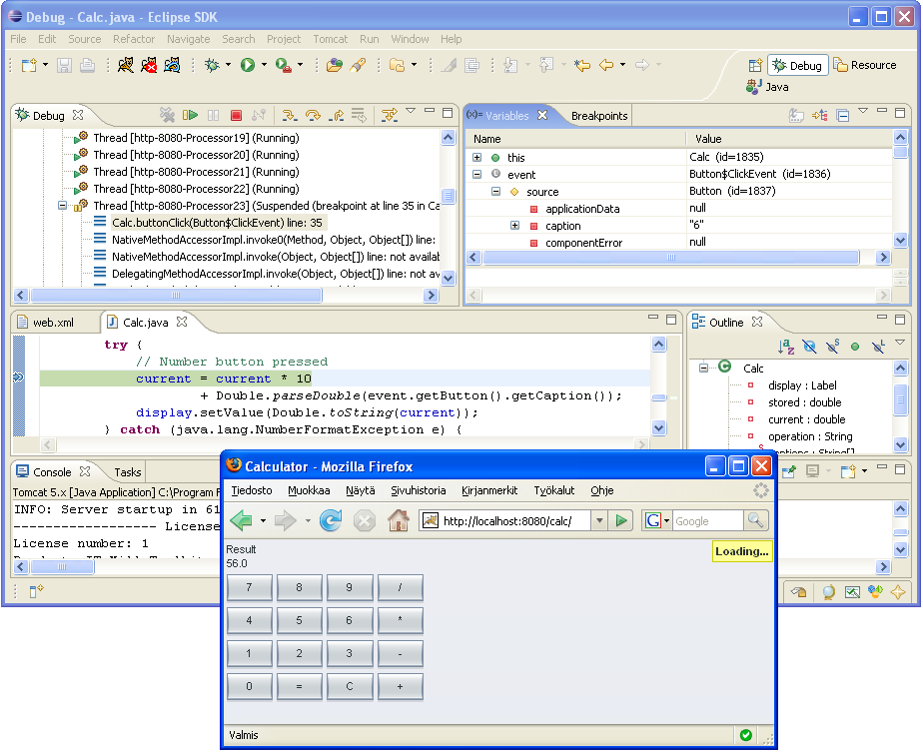Viewport: 923px width, 753px height.
Task: Sort Outline members alphabetically
Action: [786, 347]
